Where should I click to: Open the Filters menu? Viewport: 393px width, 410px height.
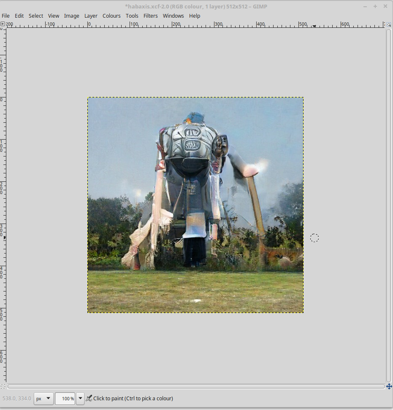click(x=150, y=16)
